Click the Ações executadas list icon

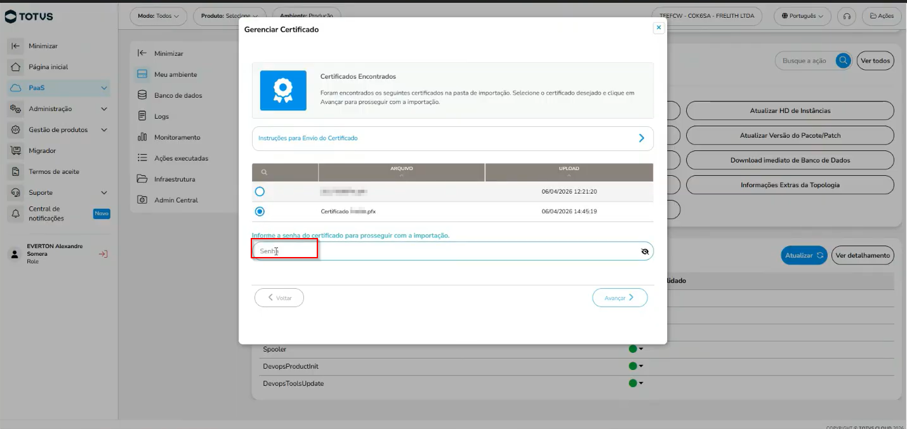click(142, 158)
